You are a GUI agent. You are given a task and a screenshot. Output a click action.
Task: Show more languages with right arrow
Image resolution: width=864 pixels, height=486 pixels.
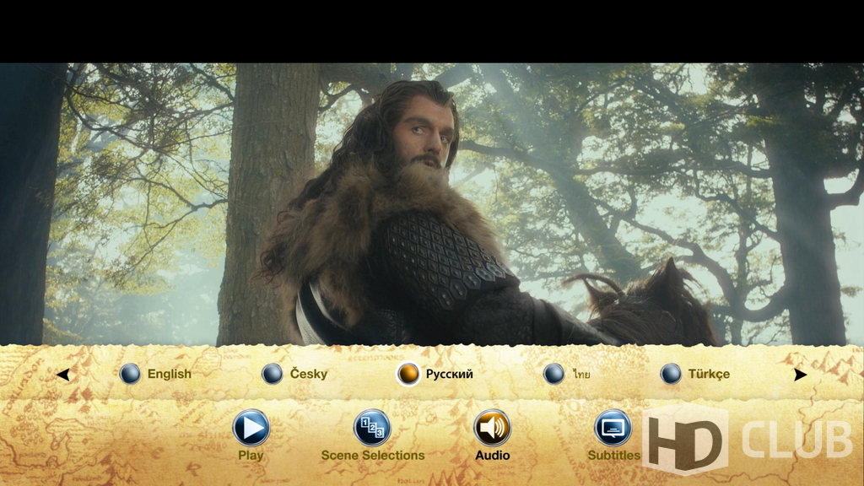pyautogui.click(x=800, y=375)
